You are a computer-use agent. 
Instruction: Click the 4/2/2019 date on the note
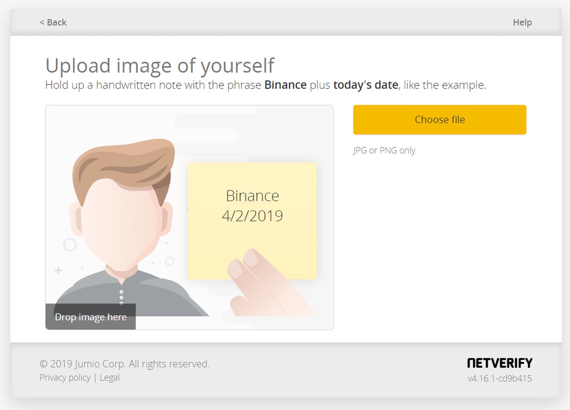252,216
